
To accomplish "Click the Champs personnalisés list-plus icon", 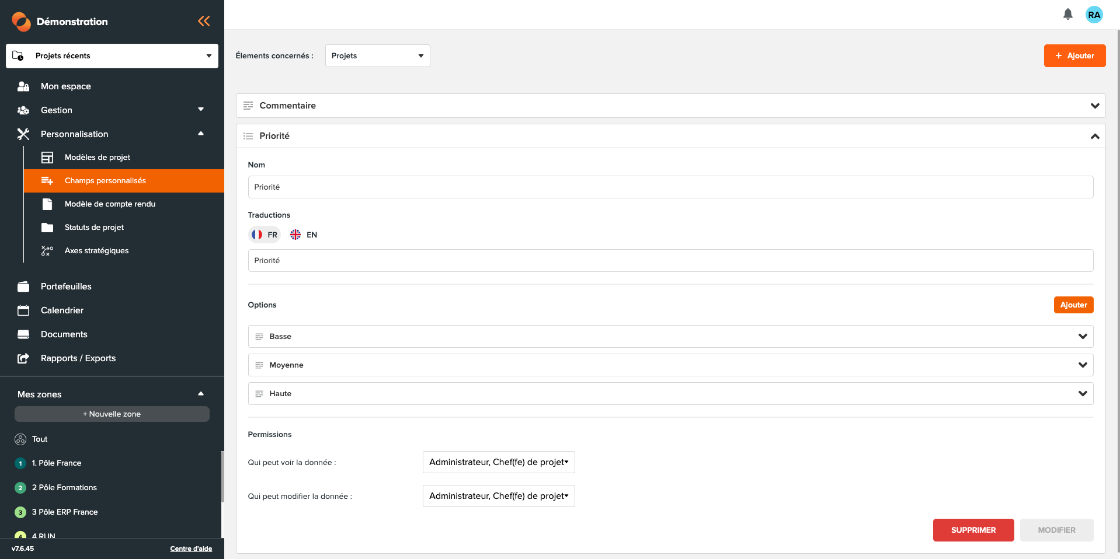I will 47,181.
